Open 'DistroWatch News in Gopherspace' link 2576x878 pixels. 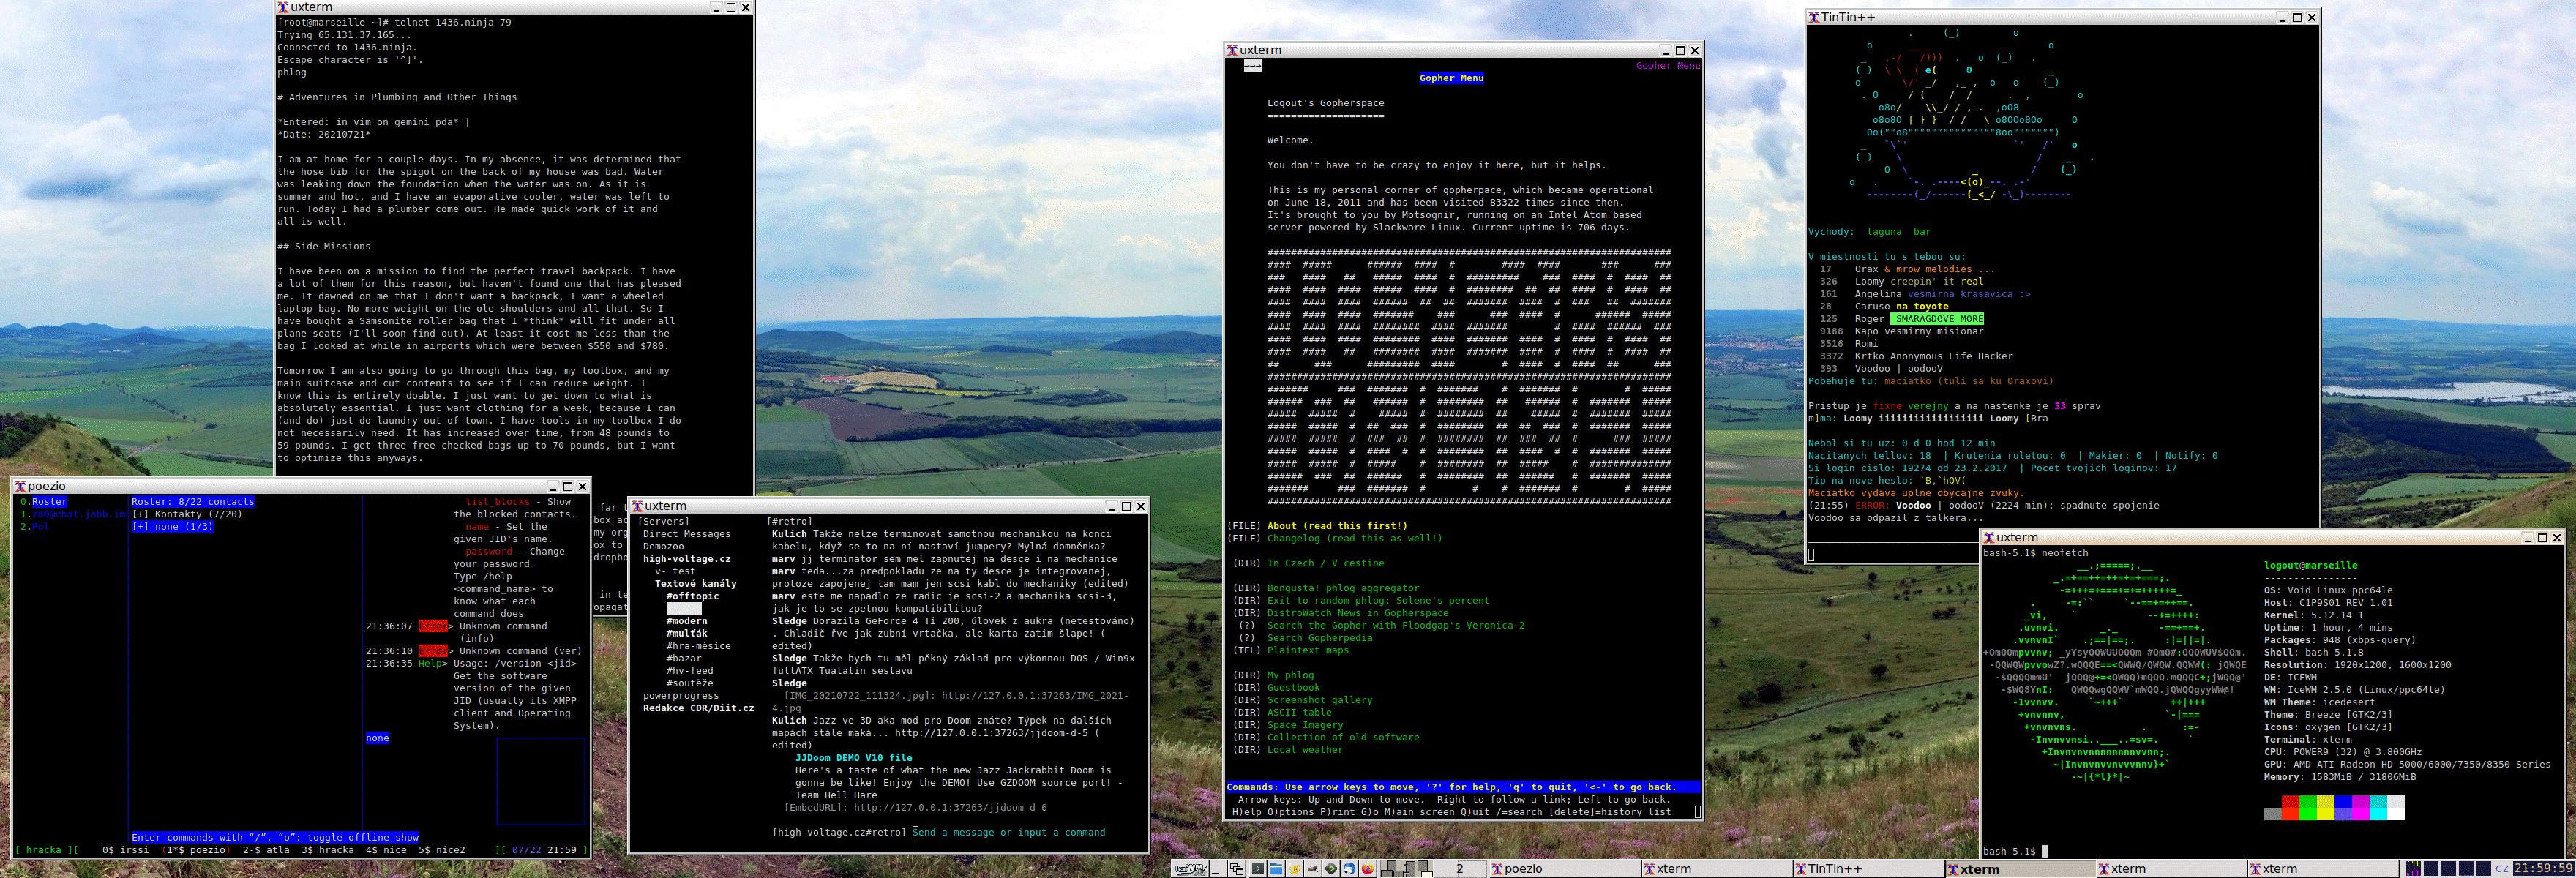coord(1358,613)
